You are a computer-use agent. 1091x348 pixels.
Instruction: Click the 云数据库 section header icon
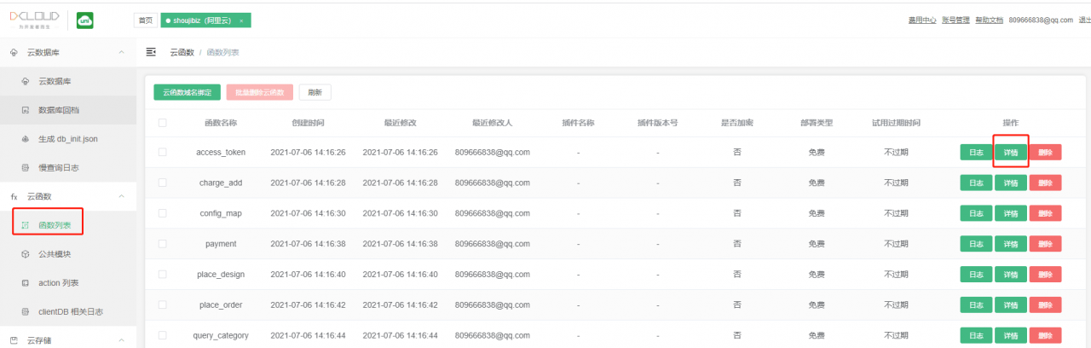14,53
